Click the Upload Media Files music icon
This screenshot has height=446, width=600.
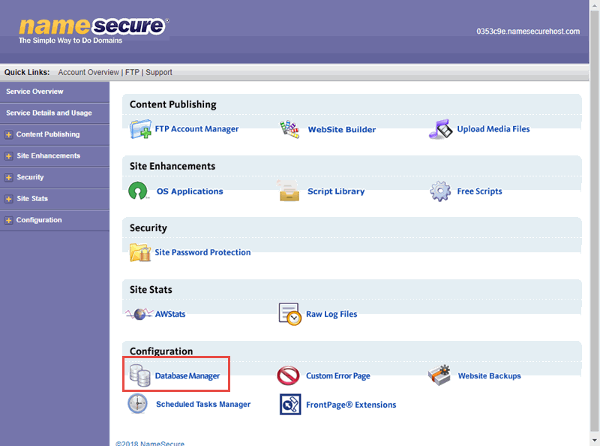pyautogui.click(x=441, y=129)
